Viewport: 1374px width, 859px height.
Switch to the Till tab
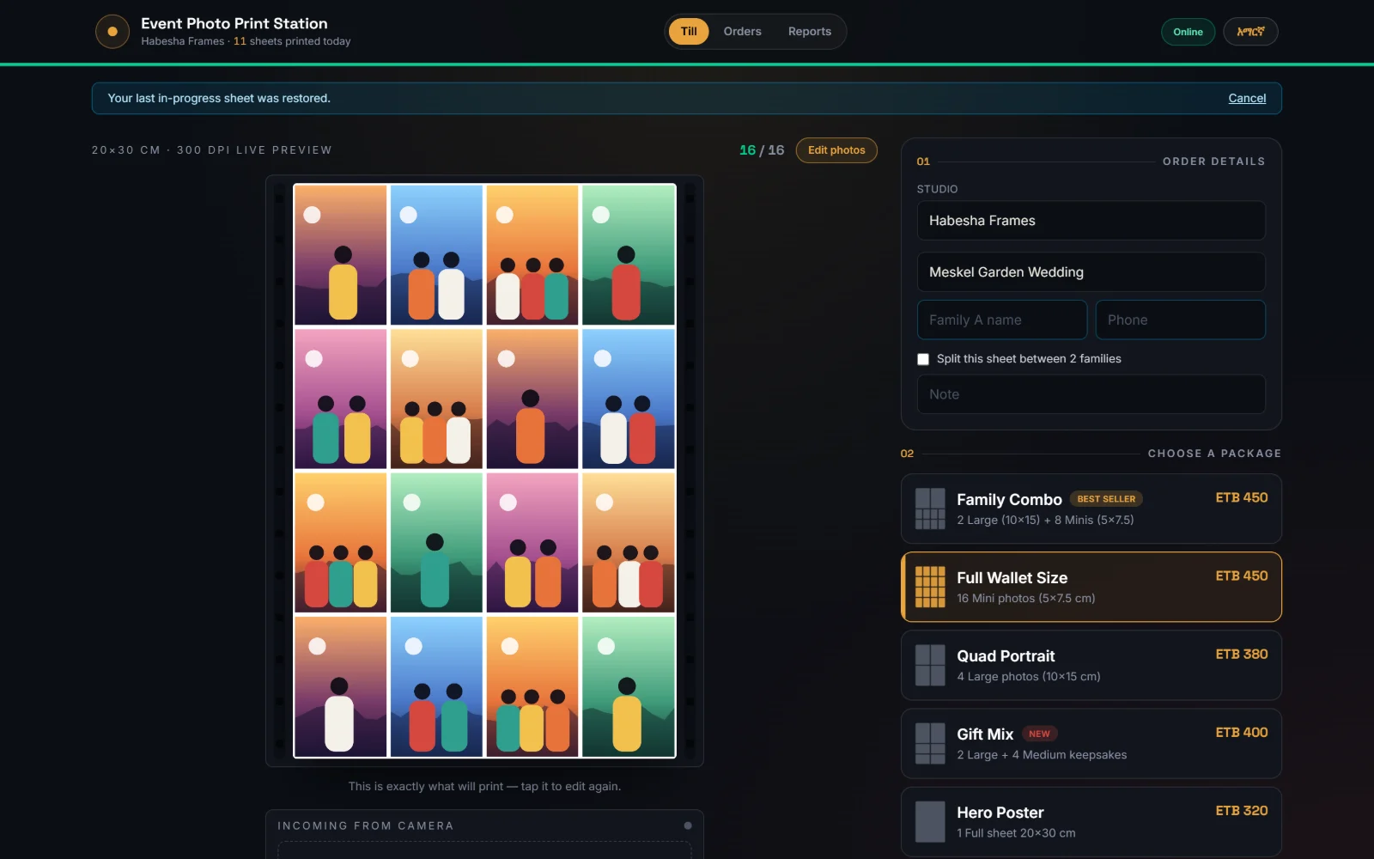(689, 32)
